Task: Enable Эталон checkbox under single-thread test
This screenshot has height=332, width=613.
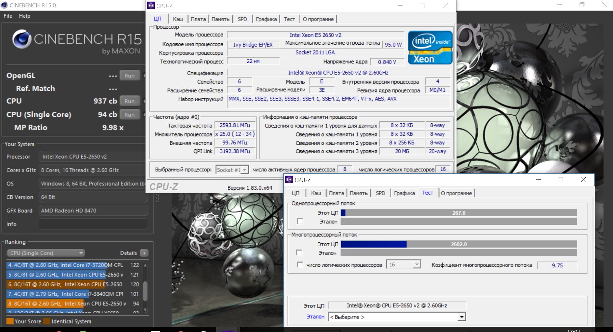Action: (300, 221)
